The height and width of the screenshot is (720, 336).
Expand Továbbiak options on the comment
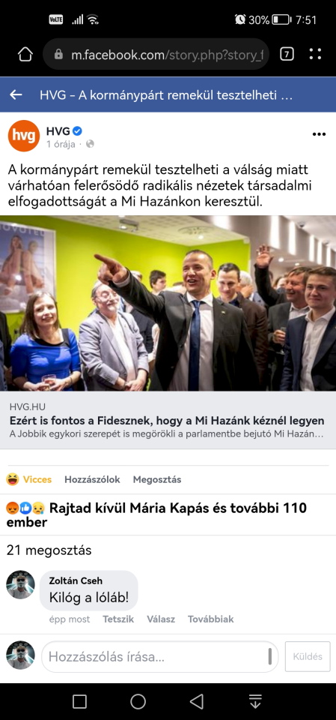(211, 619)
